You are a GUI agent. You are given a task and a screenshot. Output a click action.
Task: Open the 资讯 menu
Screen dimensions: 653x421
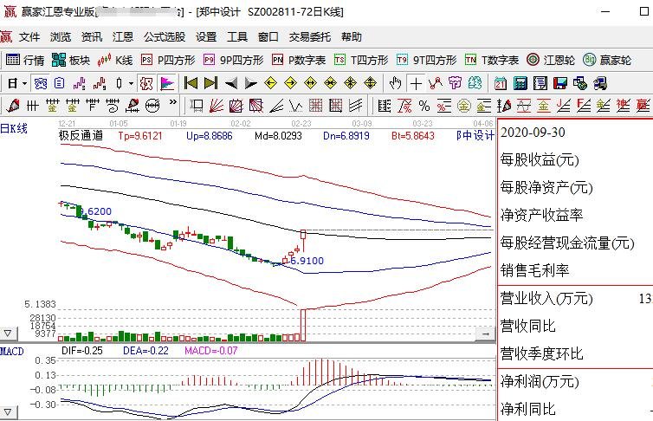[x=92, y=37]
